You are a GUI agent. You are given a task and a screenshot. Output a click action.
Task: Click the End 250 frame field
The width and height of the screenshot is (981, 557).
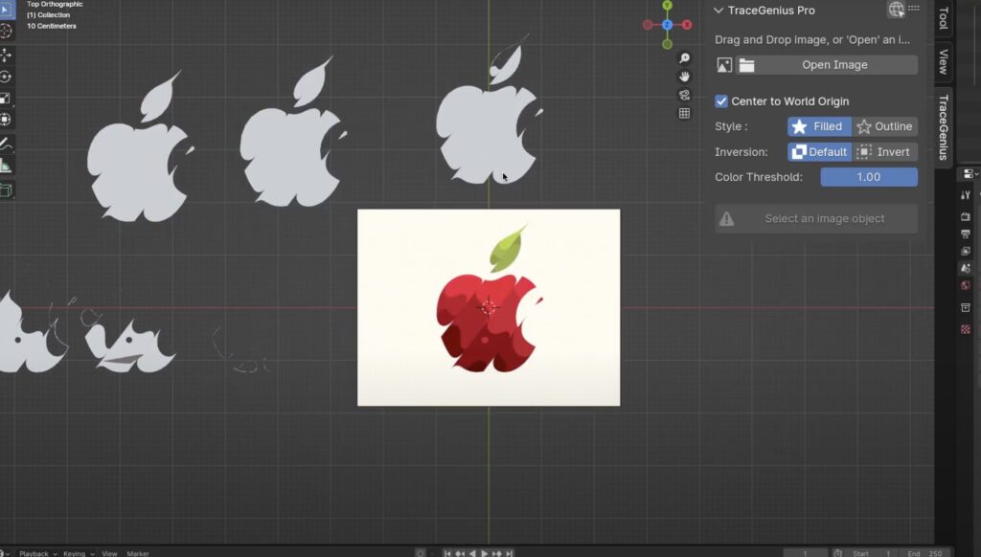(x=925, y=553)
